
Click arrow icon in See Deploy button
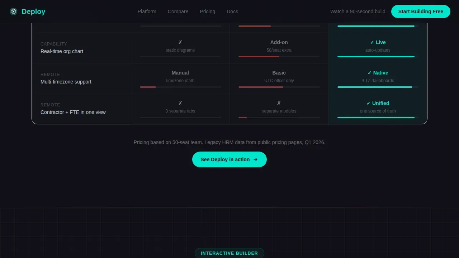(x=255, y=159)
